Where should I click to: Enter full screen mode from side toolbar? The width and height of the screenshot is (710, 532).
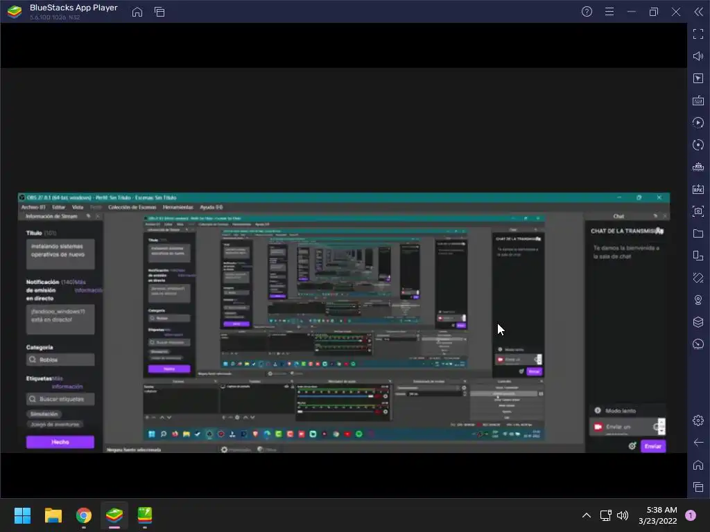(698, 34)
